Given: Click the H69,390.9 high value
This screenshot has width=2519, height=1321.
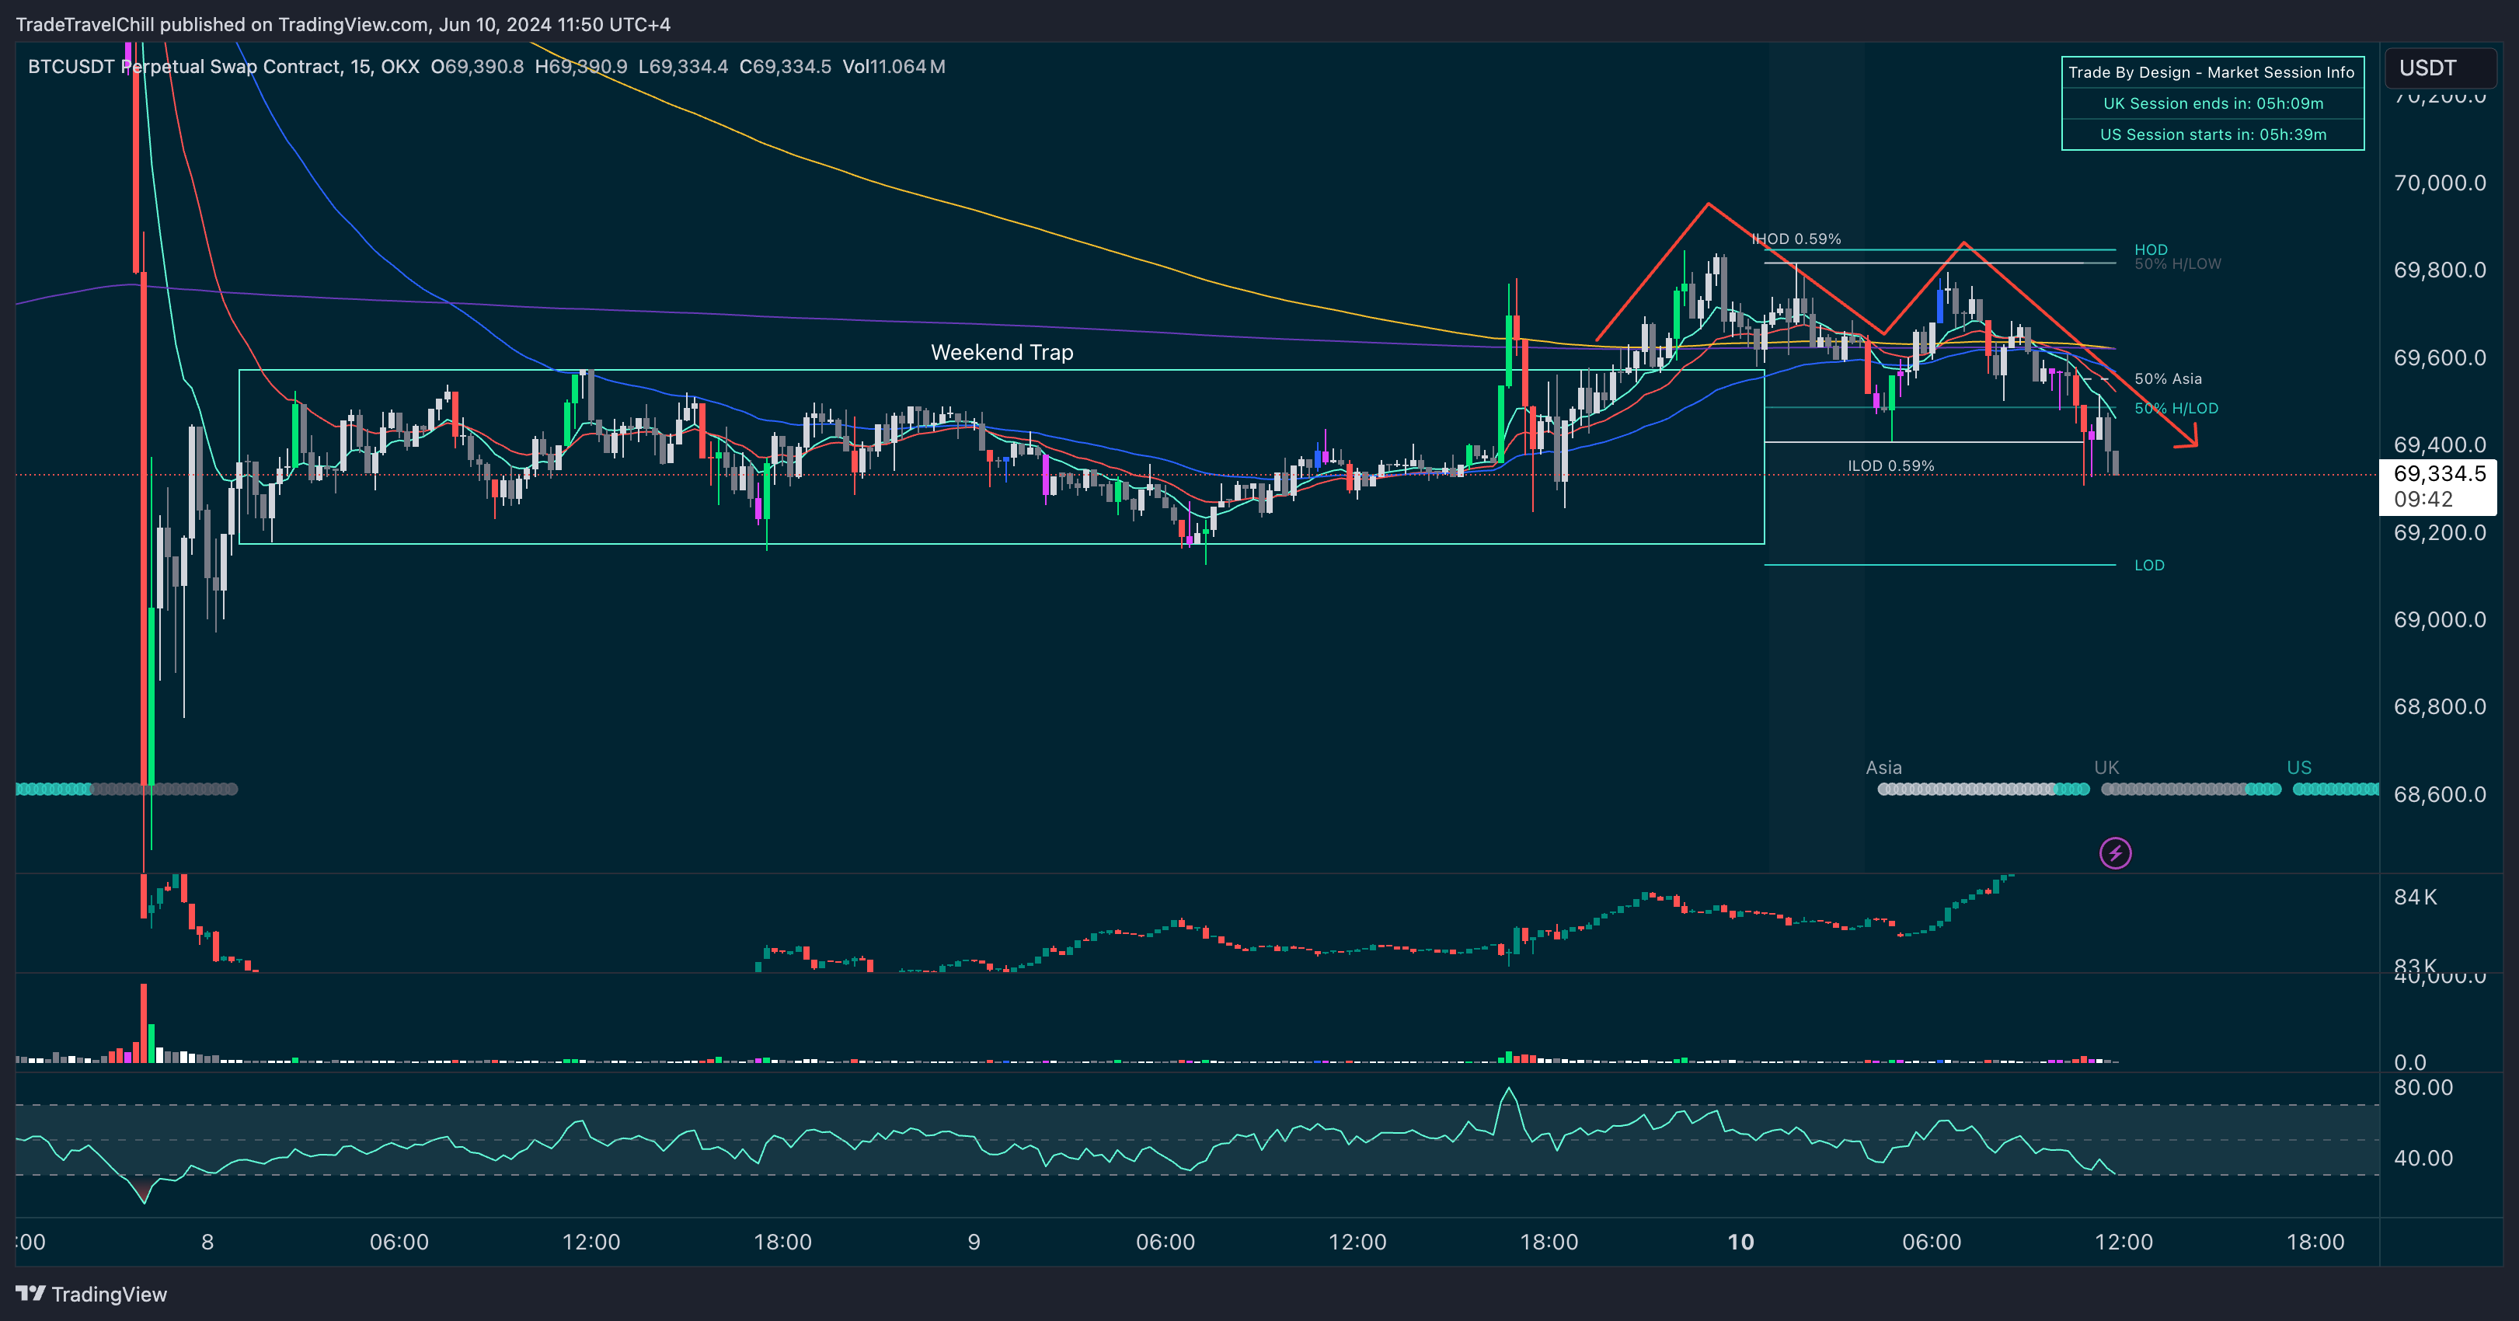Looking at the screenshot, I should pos(581,67).
